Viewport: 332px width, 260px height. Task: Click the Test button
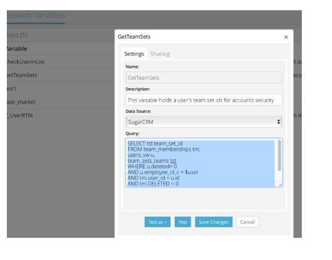click(x=183, y=222)
